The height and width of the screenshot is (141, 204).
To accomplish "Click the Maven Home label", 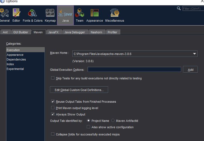I will 60,53.
